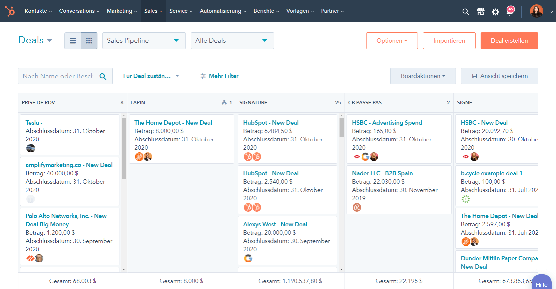Click the Nach Name search input field
Viewport: 556px width, 289px height.
(58, 76)
